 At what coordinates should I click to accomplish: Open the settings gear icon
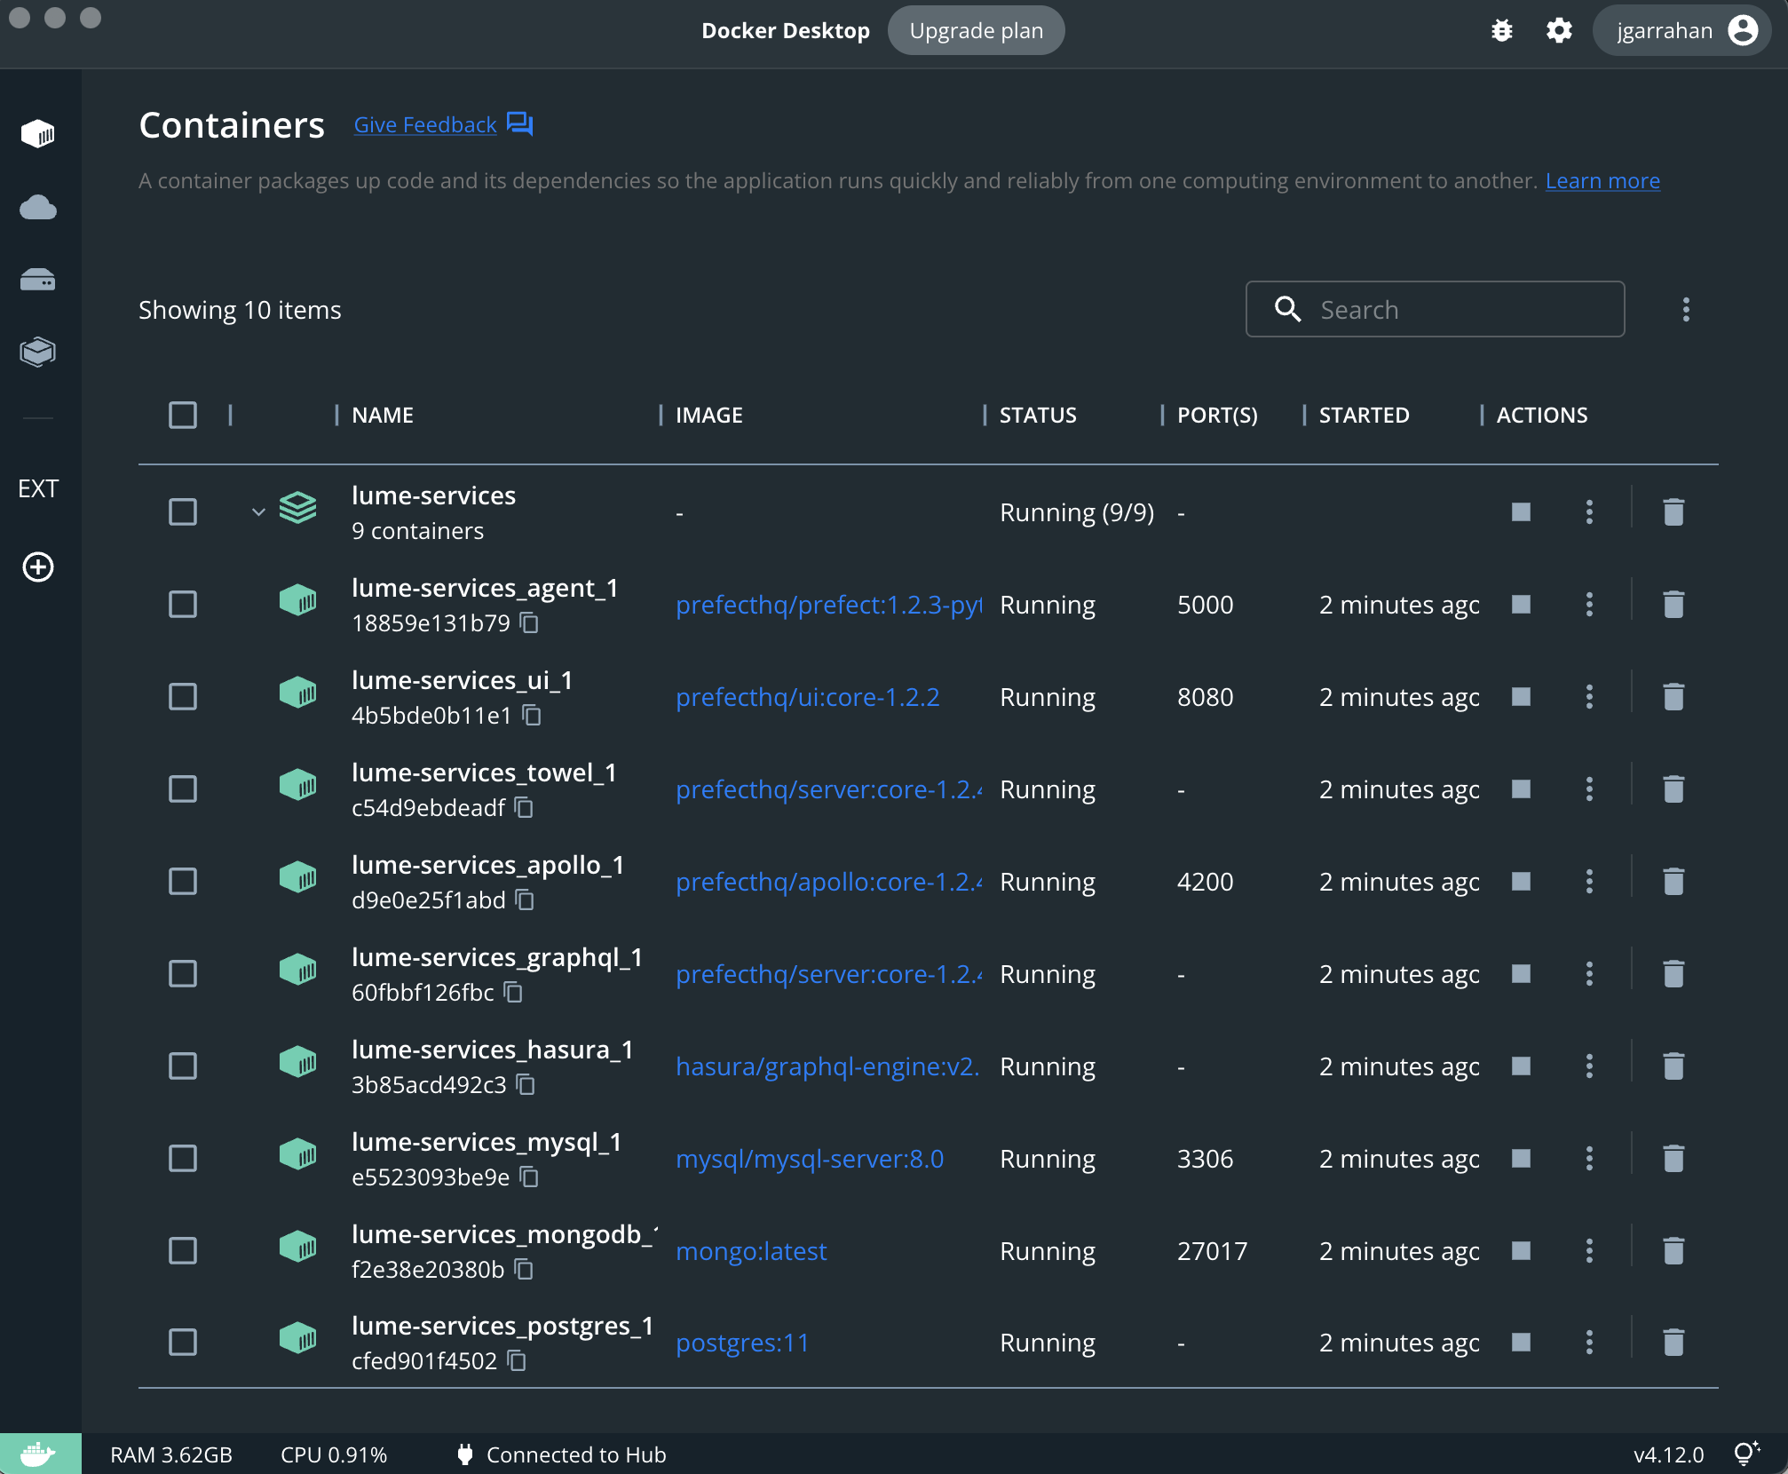1559,30
